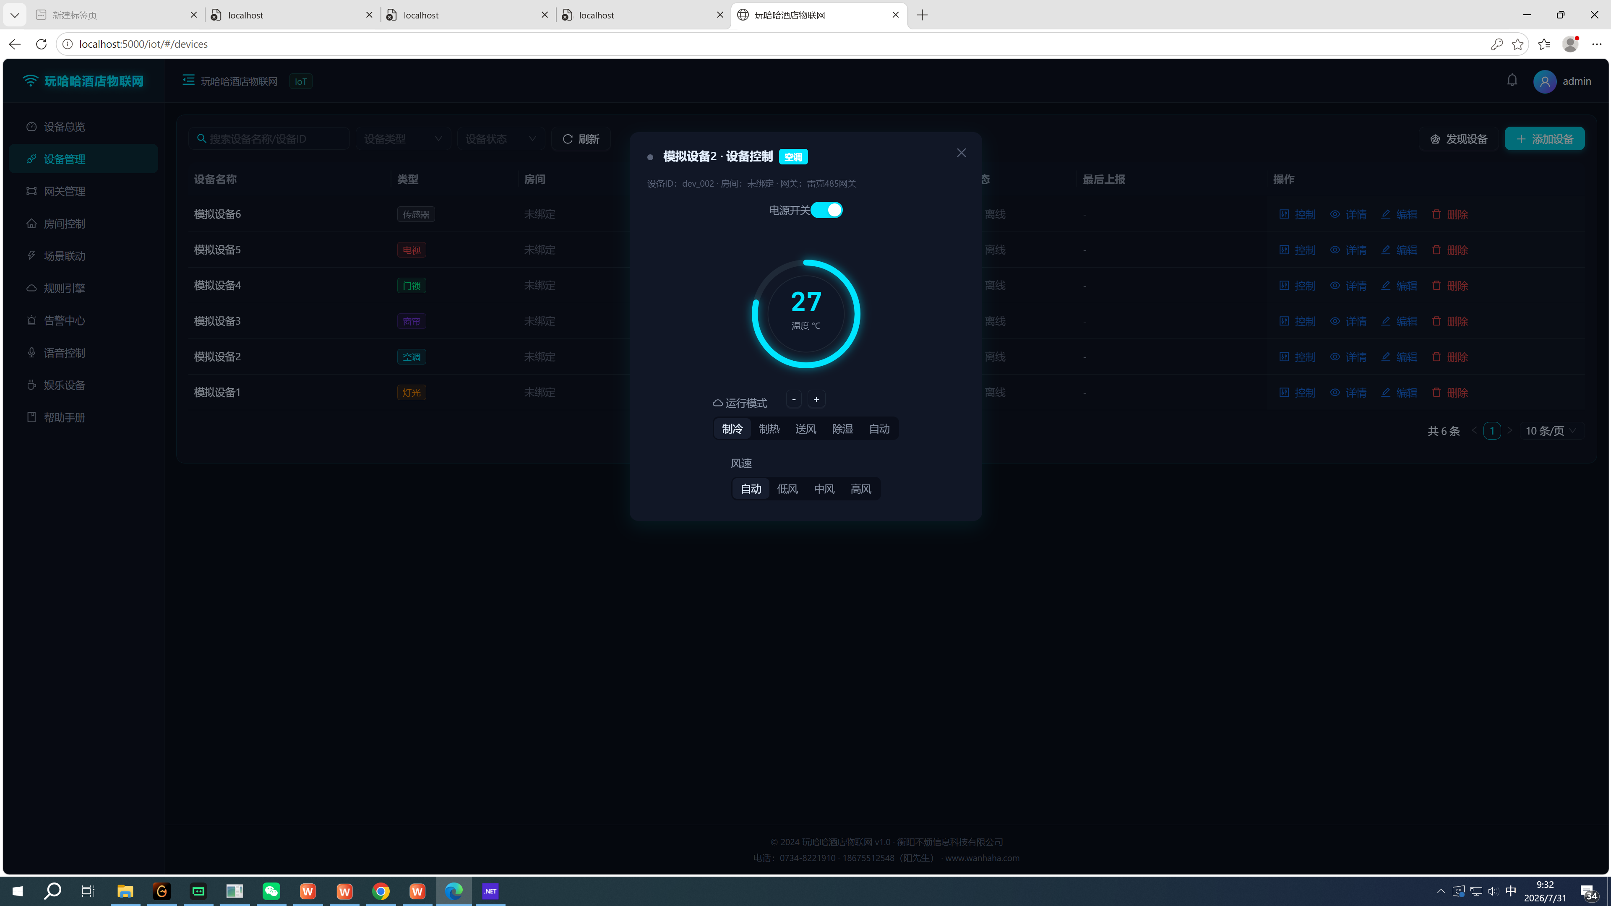Open the admin user avatar menu
Screen dimensions: 1611x906
pos(1545,81)
